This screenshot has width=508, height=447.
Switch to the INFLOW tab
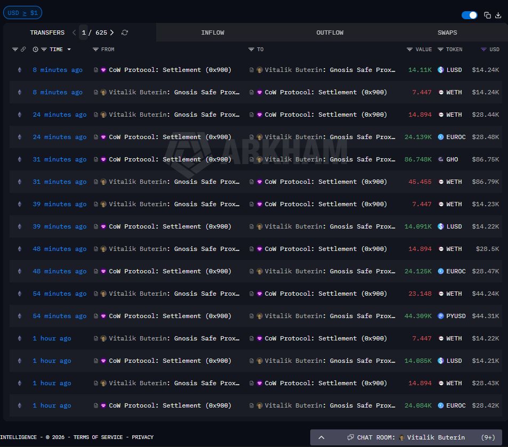(213, 32)
